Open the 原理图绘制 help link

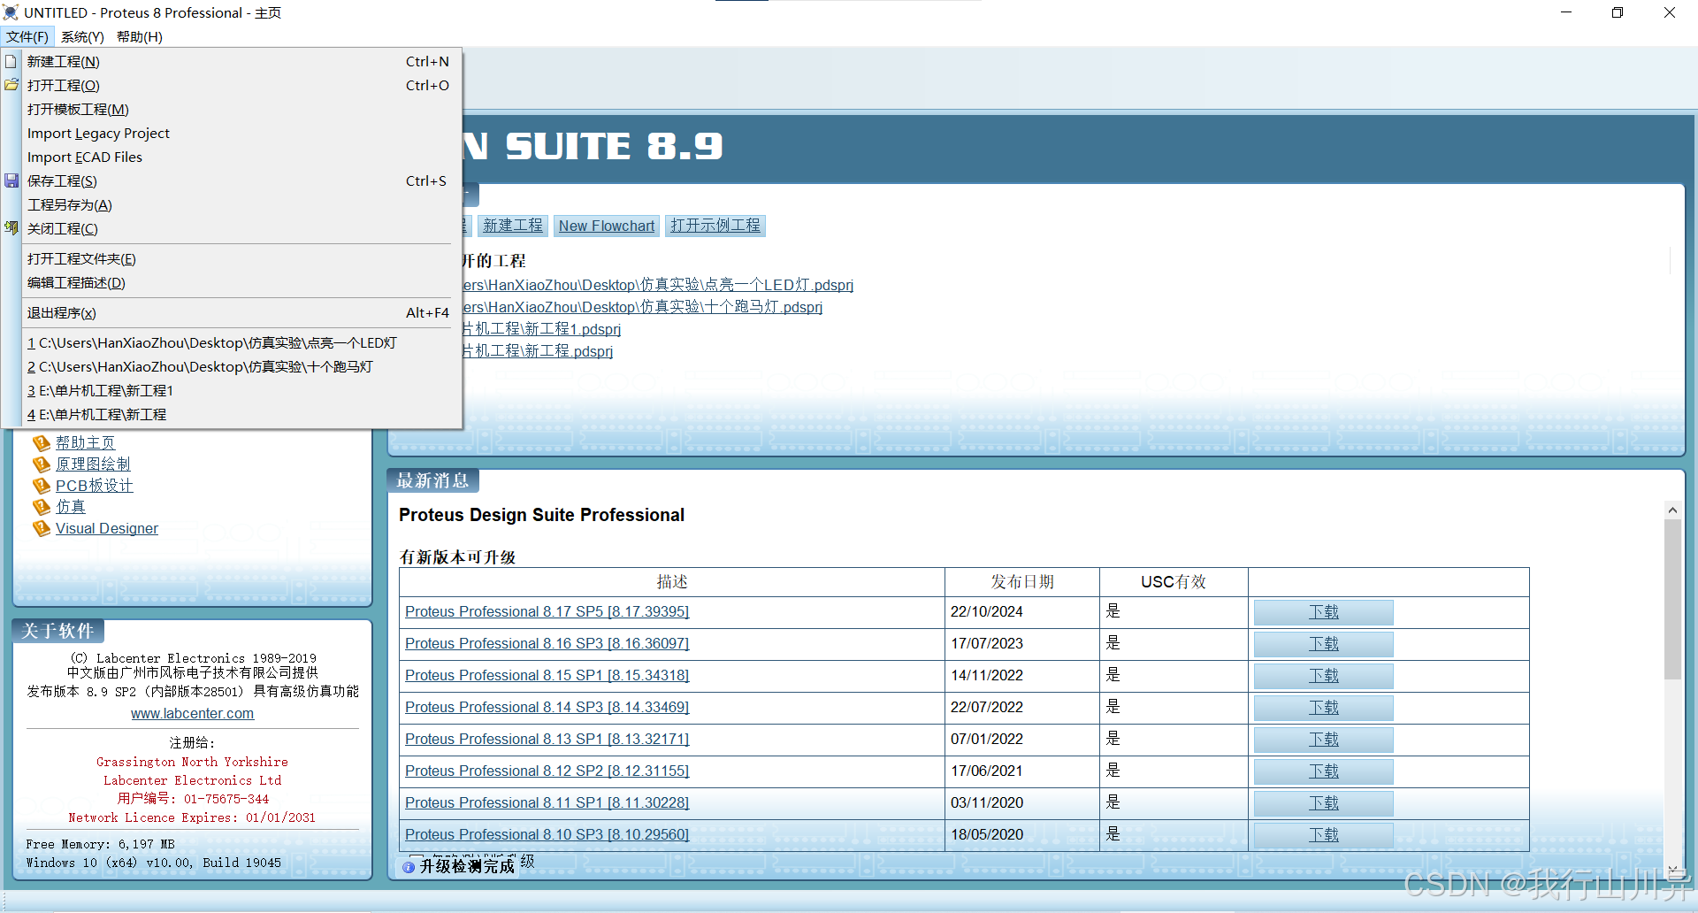point(93,464)
